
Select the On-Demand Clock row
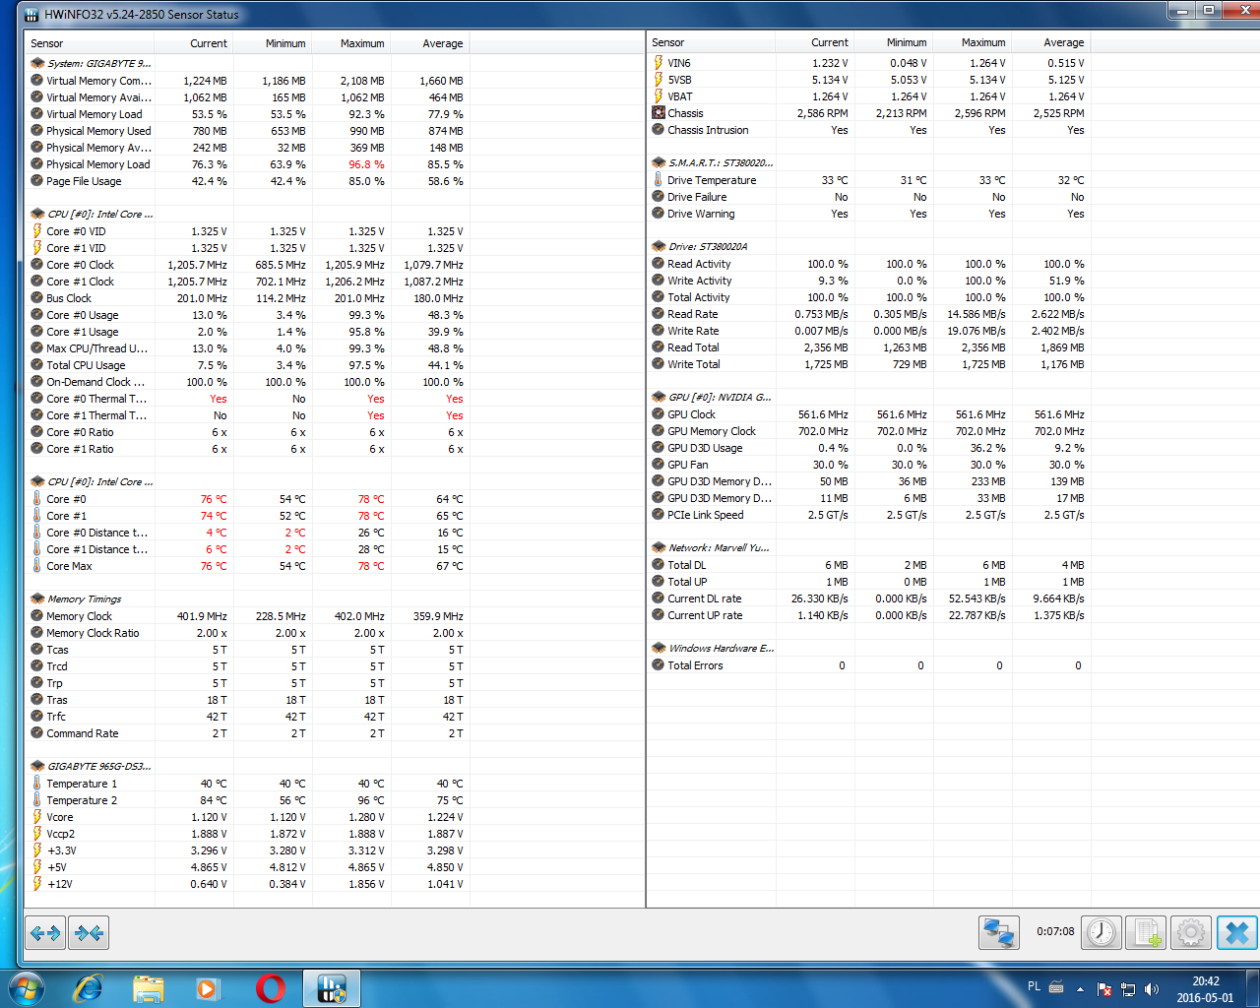pyautogui.click(x=249, y=382)
